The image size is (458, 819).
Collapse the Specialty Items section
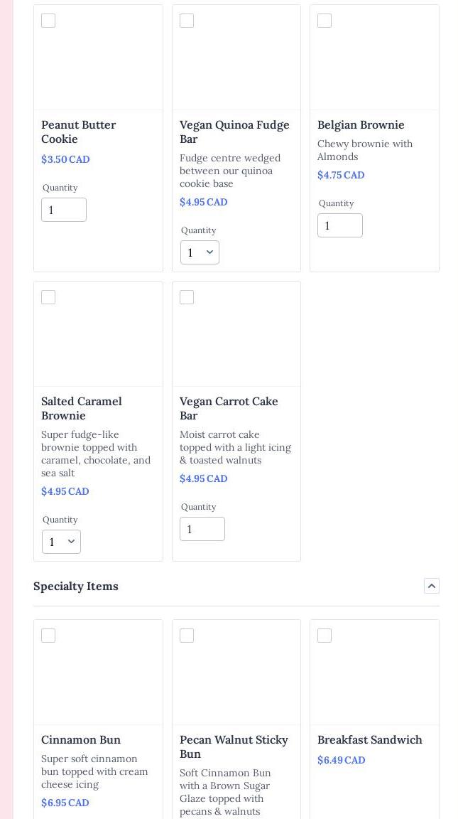point(432,586)
